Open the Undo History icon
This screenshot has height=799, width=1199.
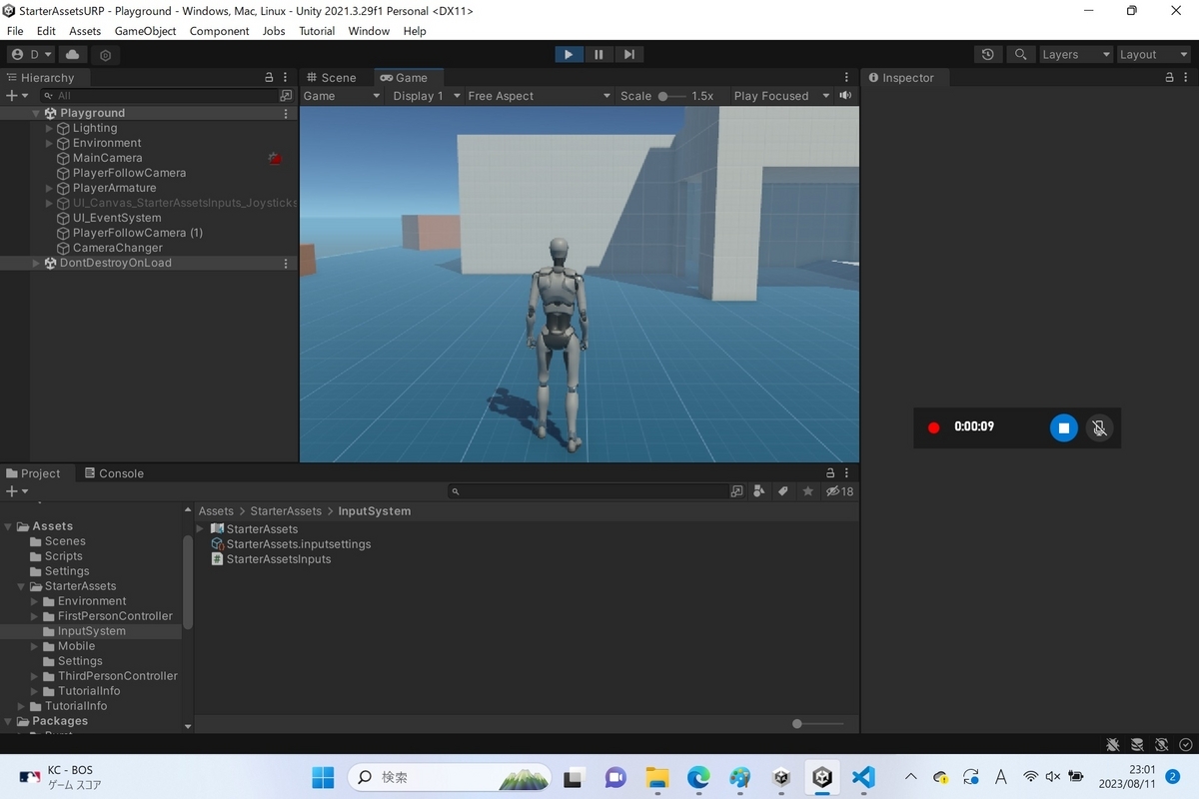[x=988, y=55]
